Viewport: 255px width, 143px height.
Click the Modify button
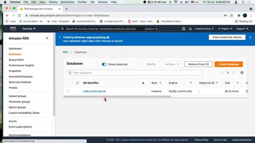151,64
